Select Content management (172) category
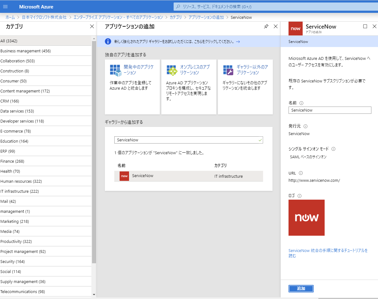378x299 pixels. [x=46, y=91]
